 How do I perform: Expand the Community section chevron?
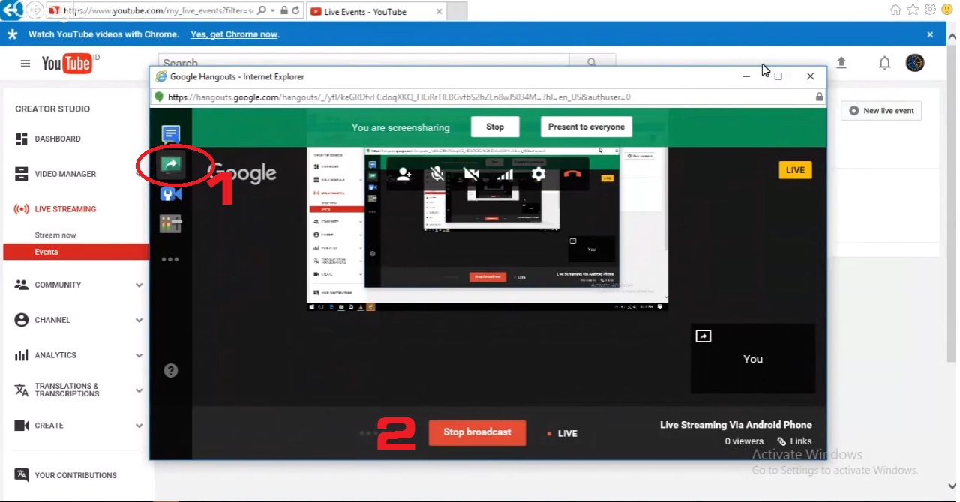[x=139, y=285]
